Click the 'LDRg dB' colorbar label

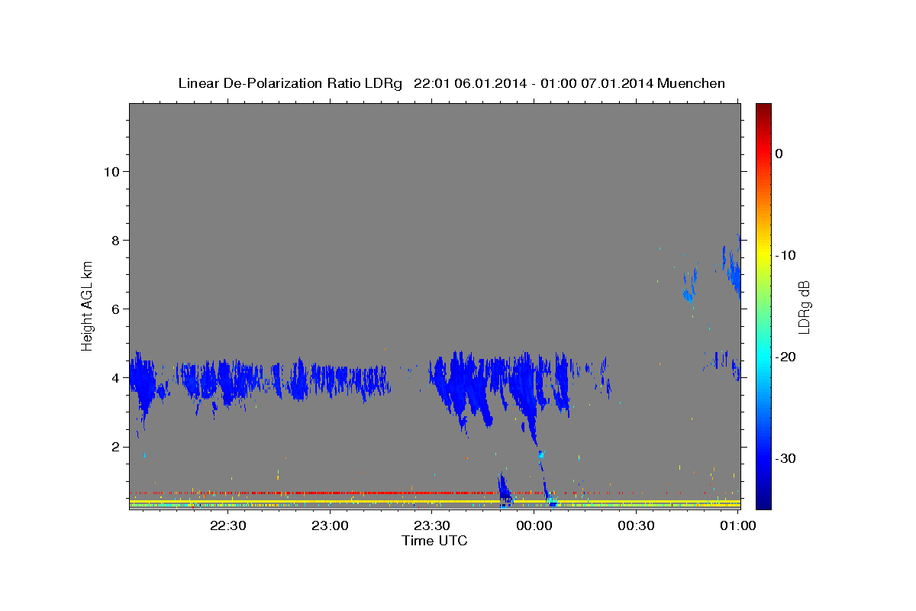point(803,307)
